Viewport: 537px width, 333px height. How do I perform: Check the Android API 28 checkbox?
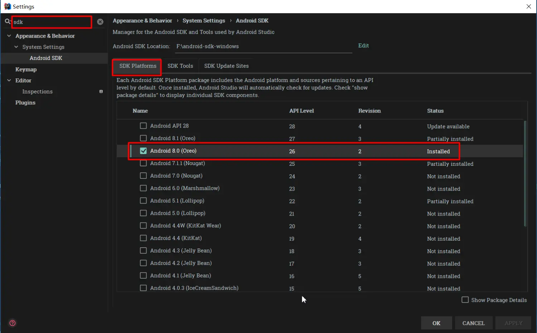(x=143, y=126)
